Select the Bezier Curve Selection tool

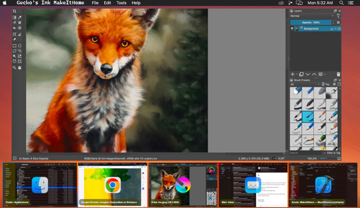pyautogui.click(x=15, y=61)
